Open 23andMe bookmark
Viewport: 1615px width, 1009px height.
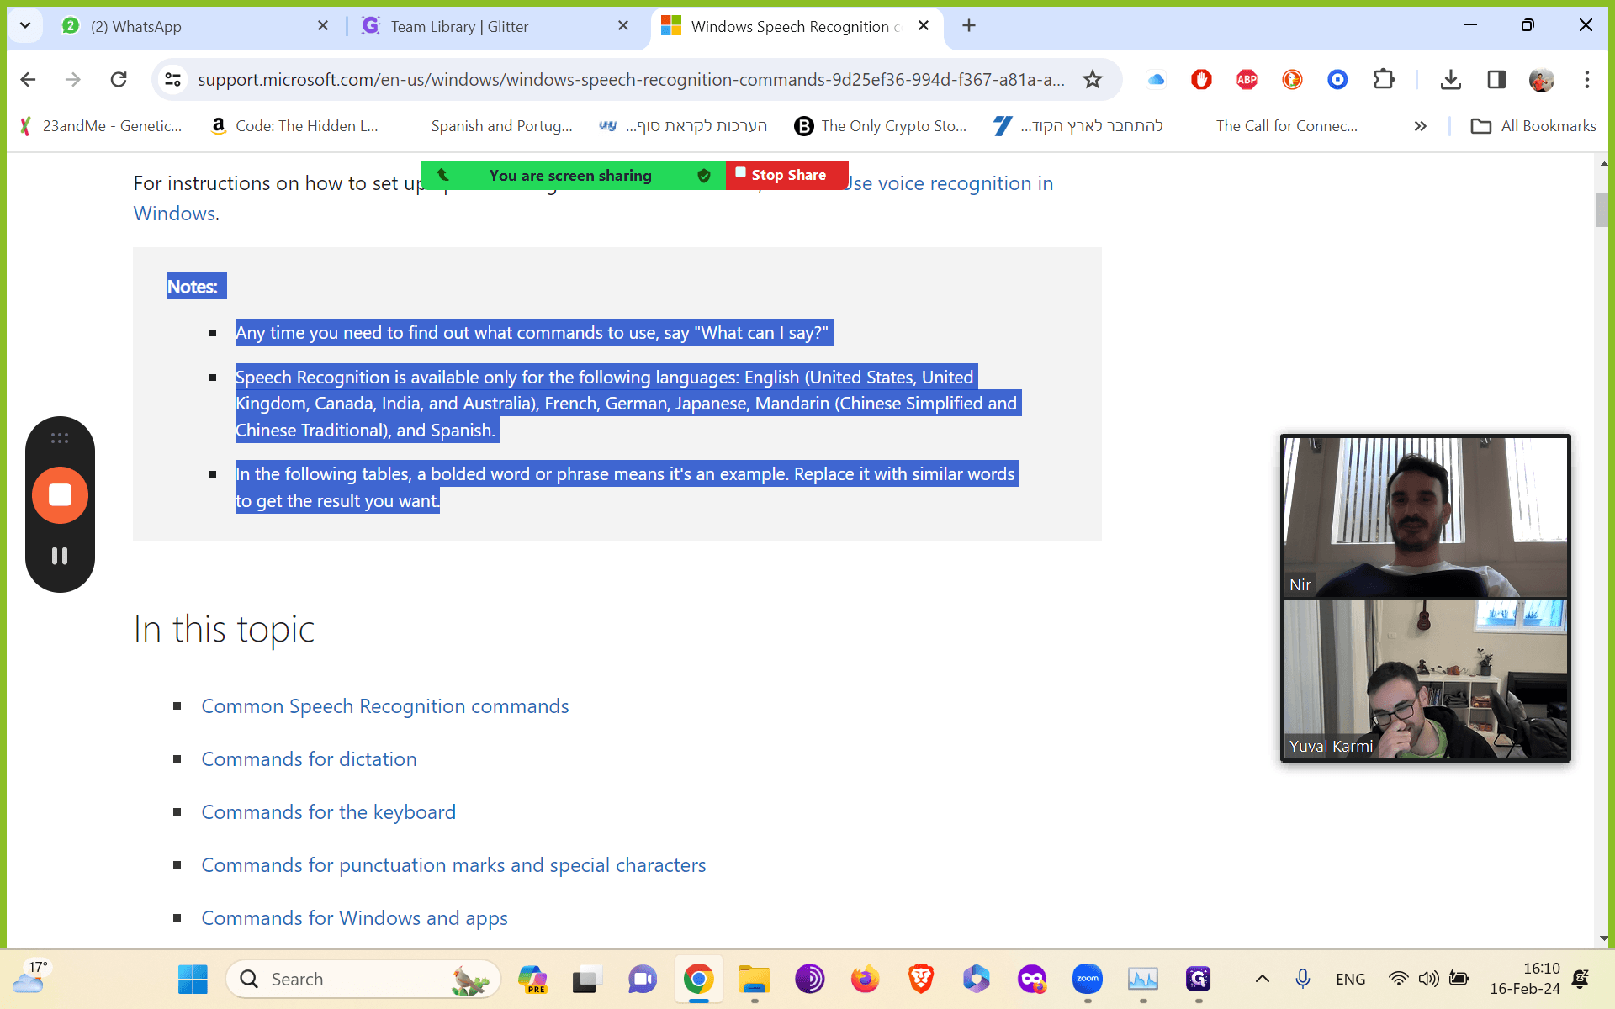tap(100, 126)
